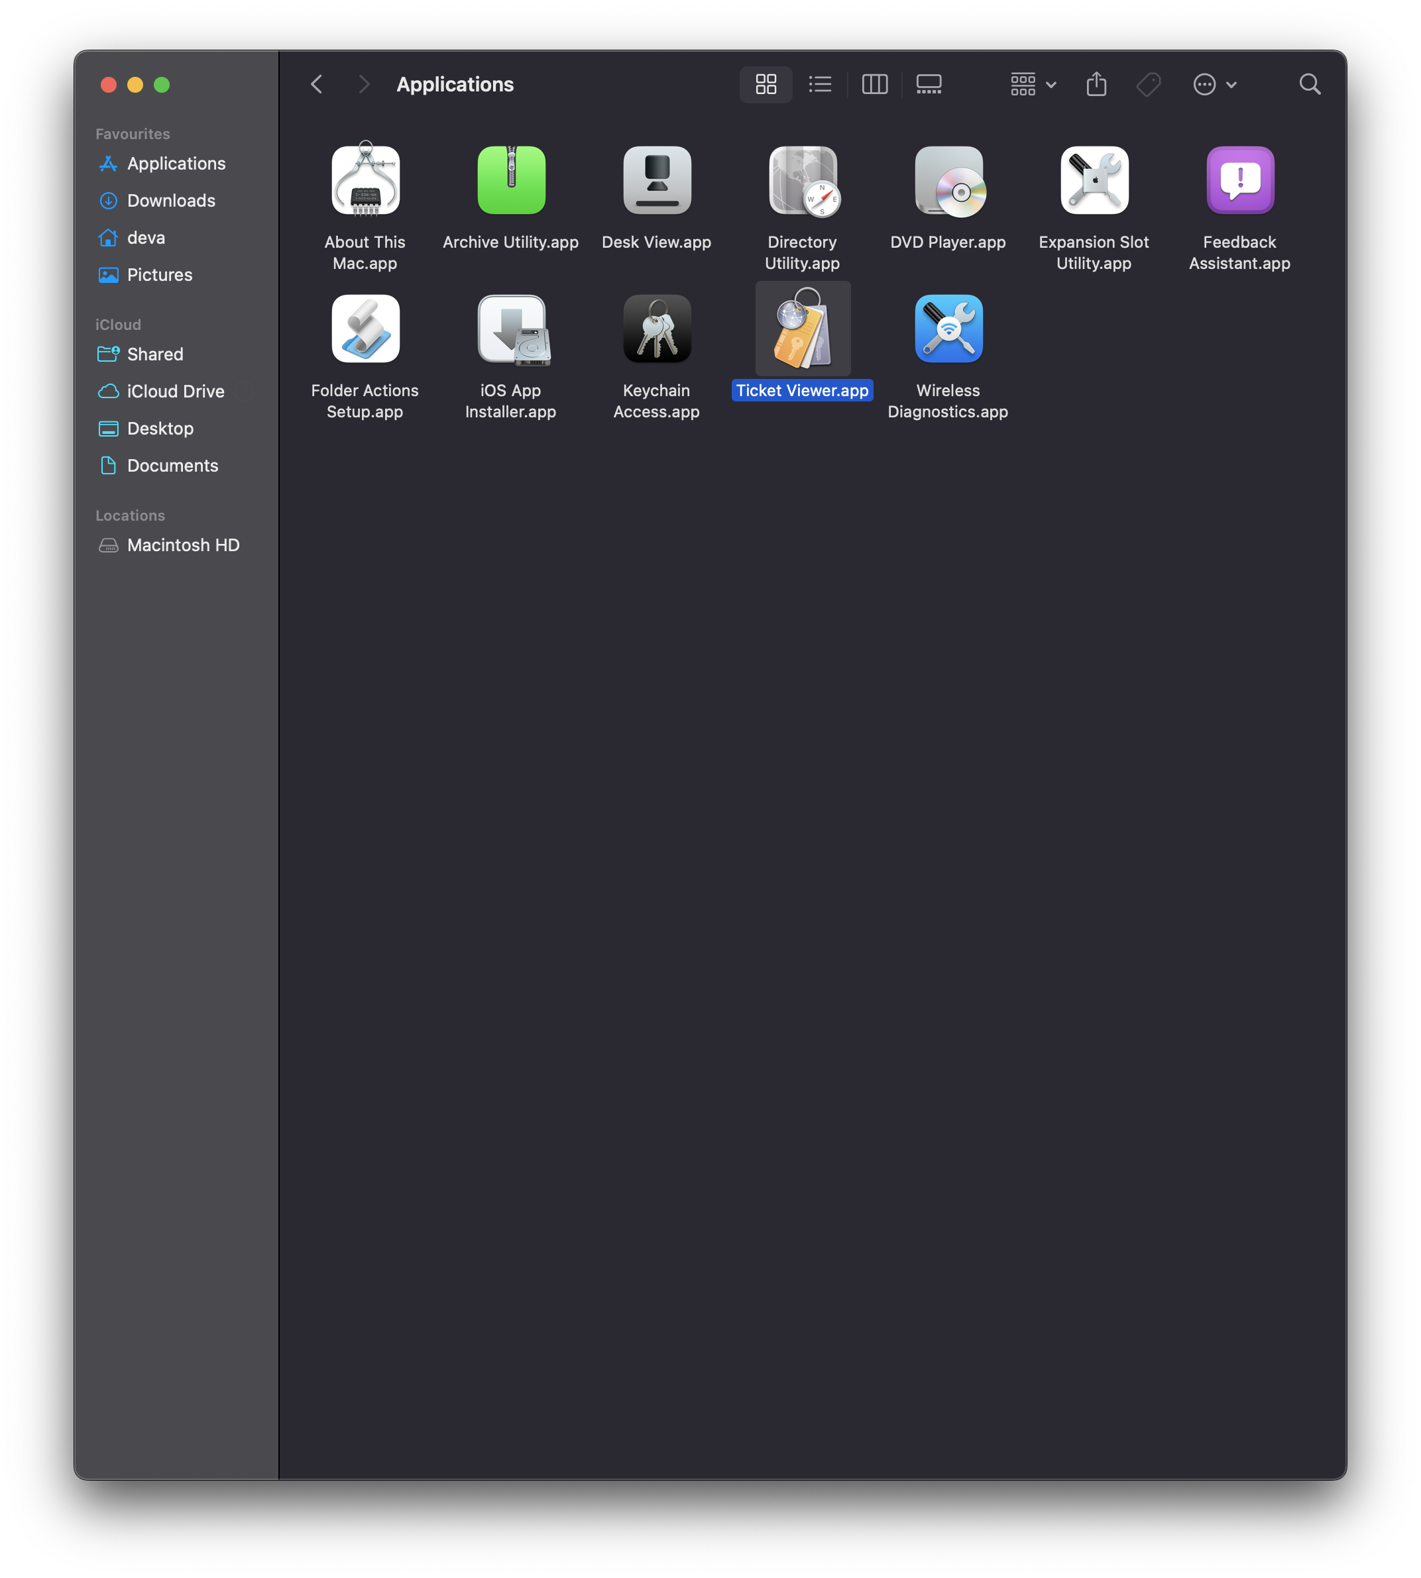Select the Feedback Assistant.app icon
The width and height of the screenshot is (1421, 1578).
click(1240, 180)
